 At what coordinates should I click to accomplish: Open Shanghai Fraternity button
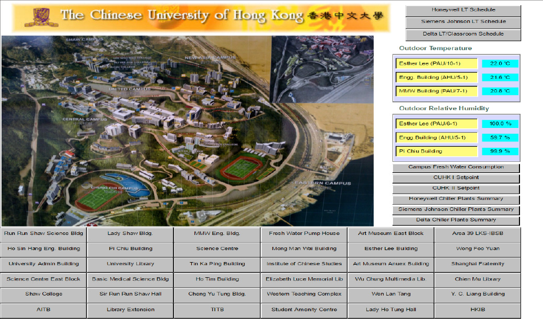click(x=478, y=265)
